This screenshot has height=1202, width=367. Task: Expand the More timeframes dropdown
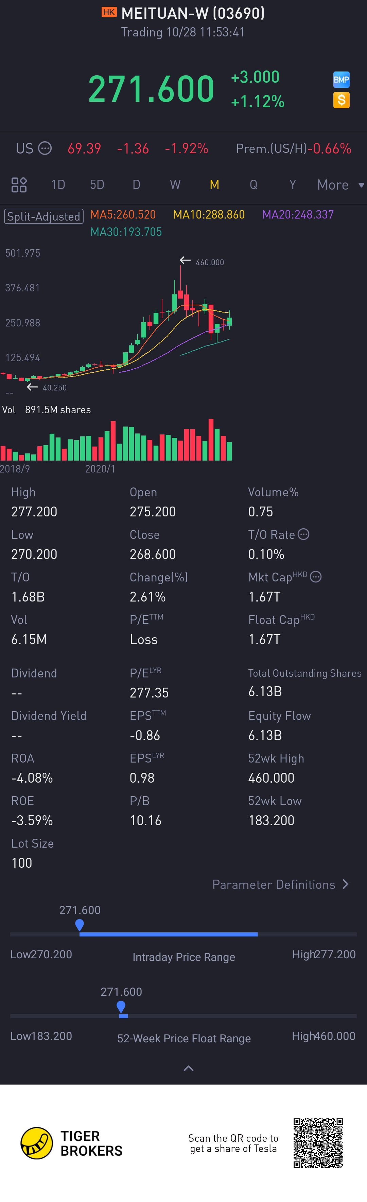click(340, 185)
